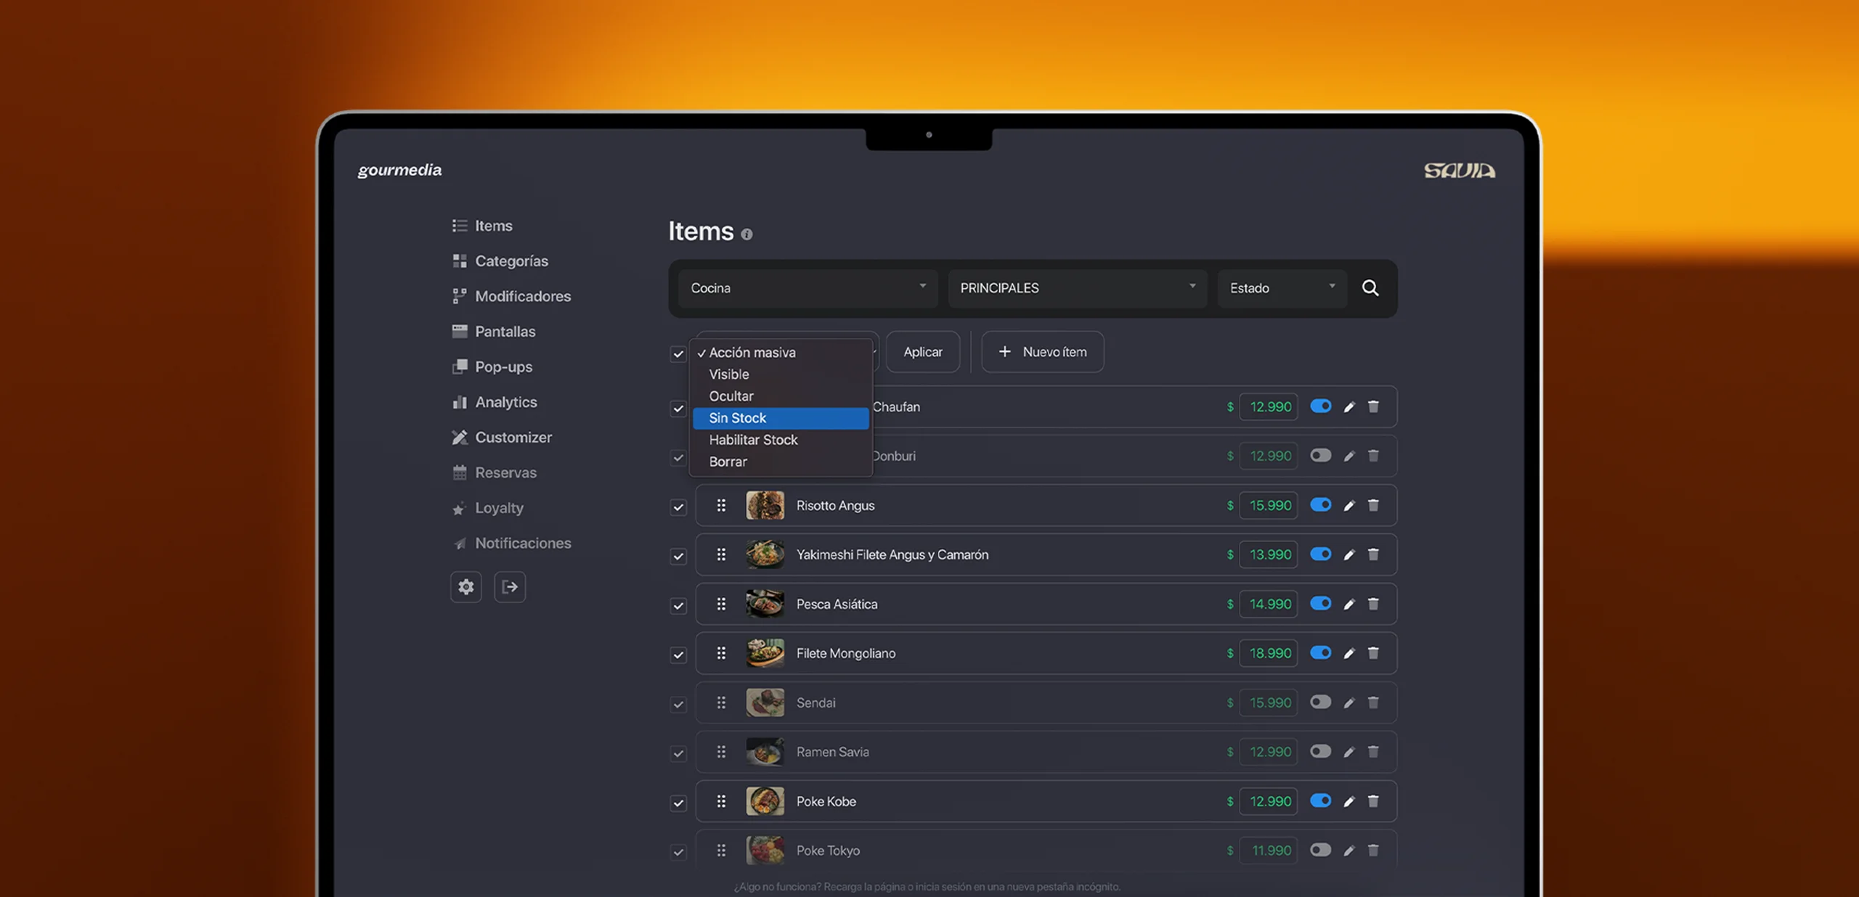Click drag handle of Pesca Asiática
The image size is (1859, 897).
coord(721,604)
